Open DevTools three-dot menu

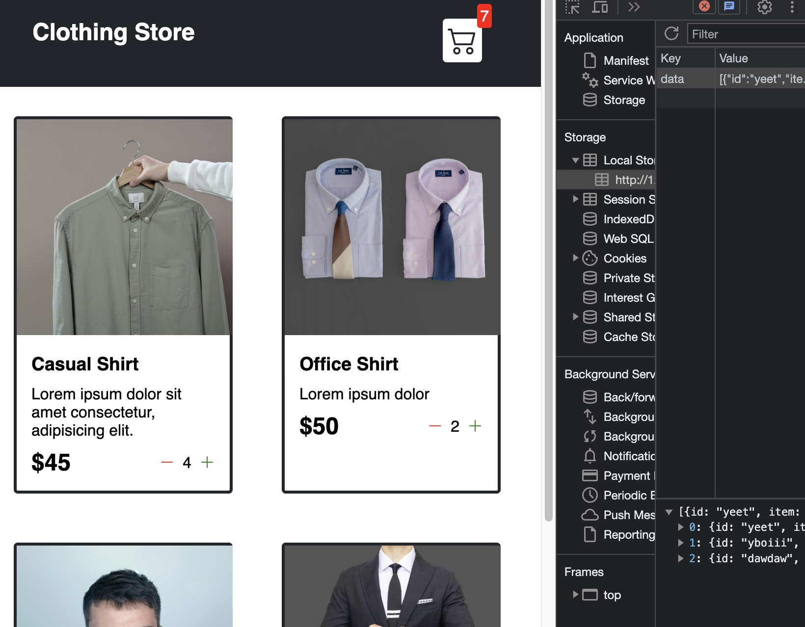click(792, 7)
